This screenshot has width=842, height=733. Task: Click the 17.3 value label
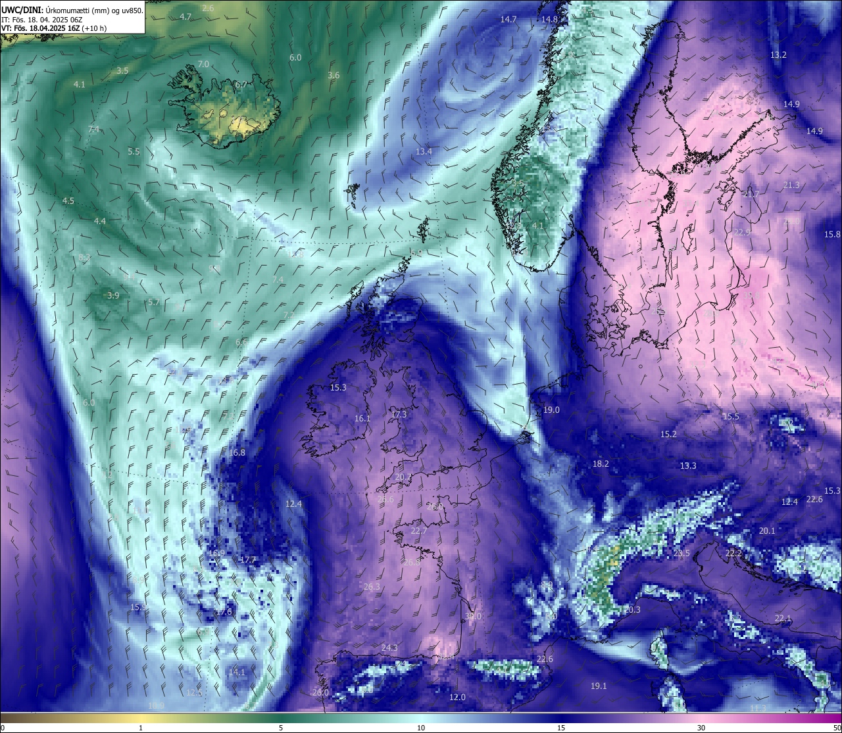click(399, 414)
